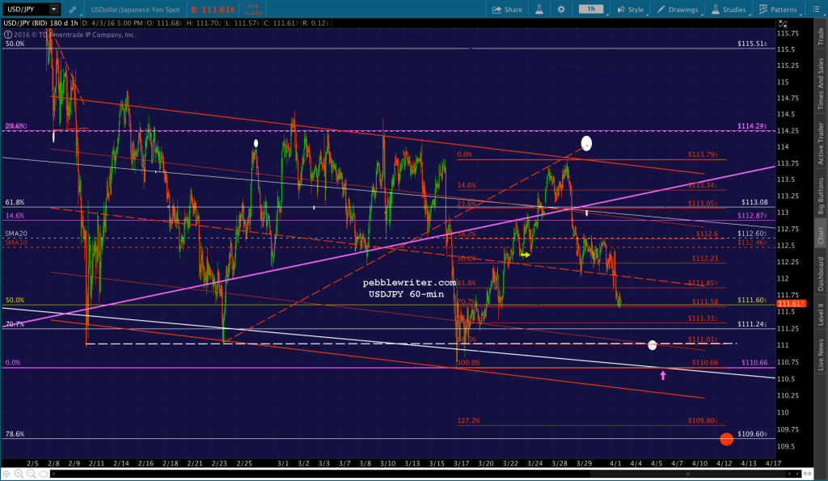Screen dimensions: 828x481
Task: Click the white oval on dashed line near 111
Action: pyautogui.click(x=653, y=344)
